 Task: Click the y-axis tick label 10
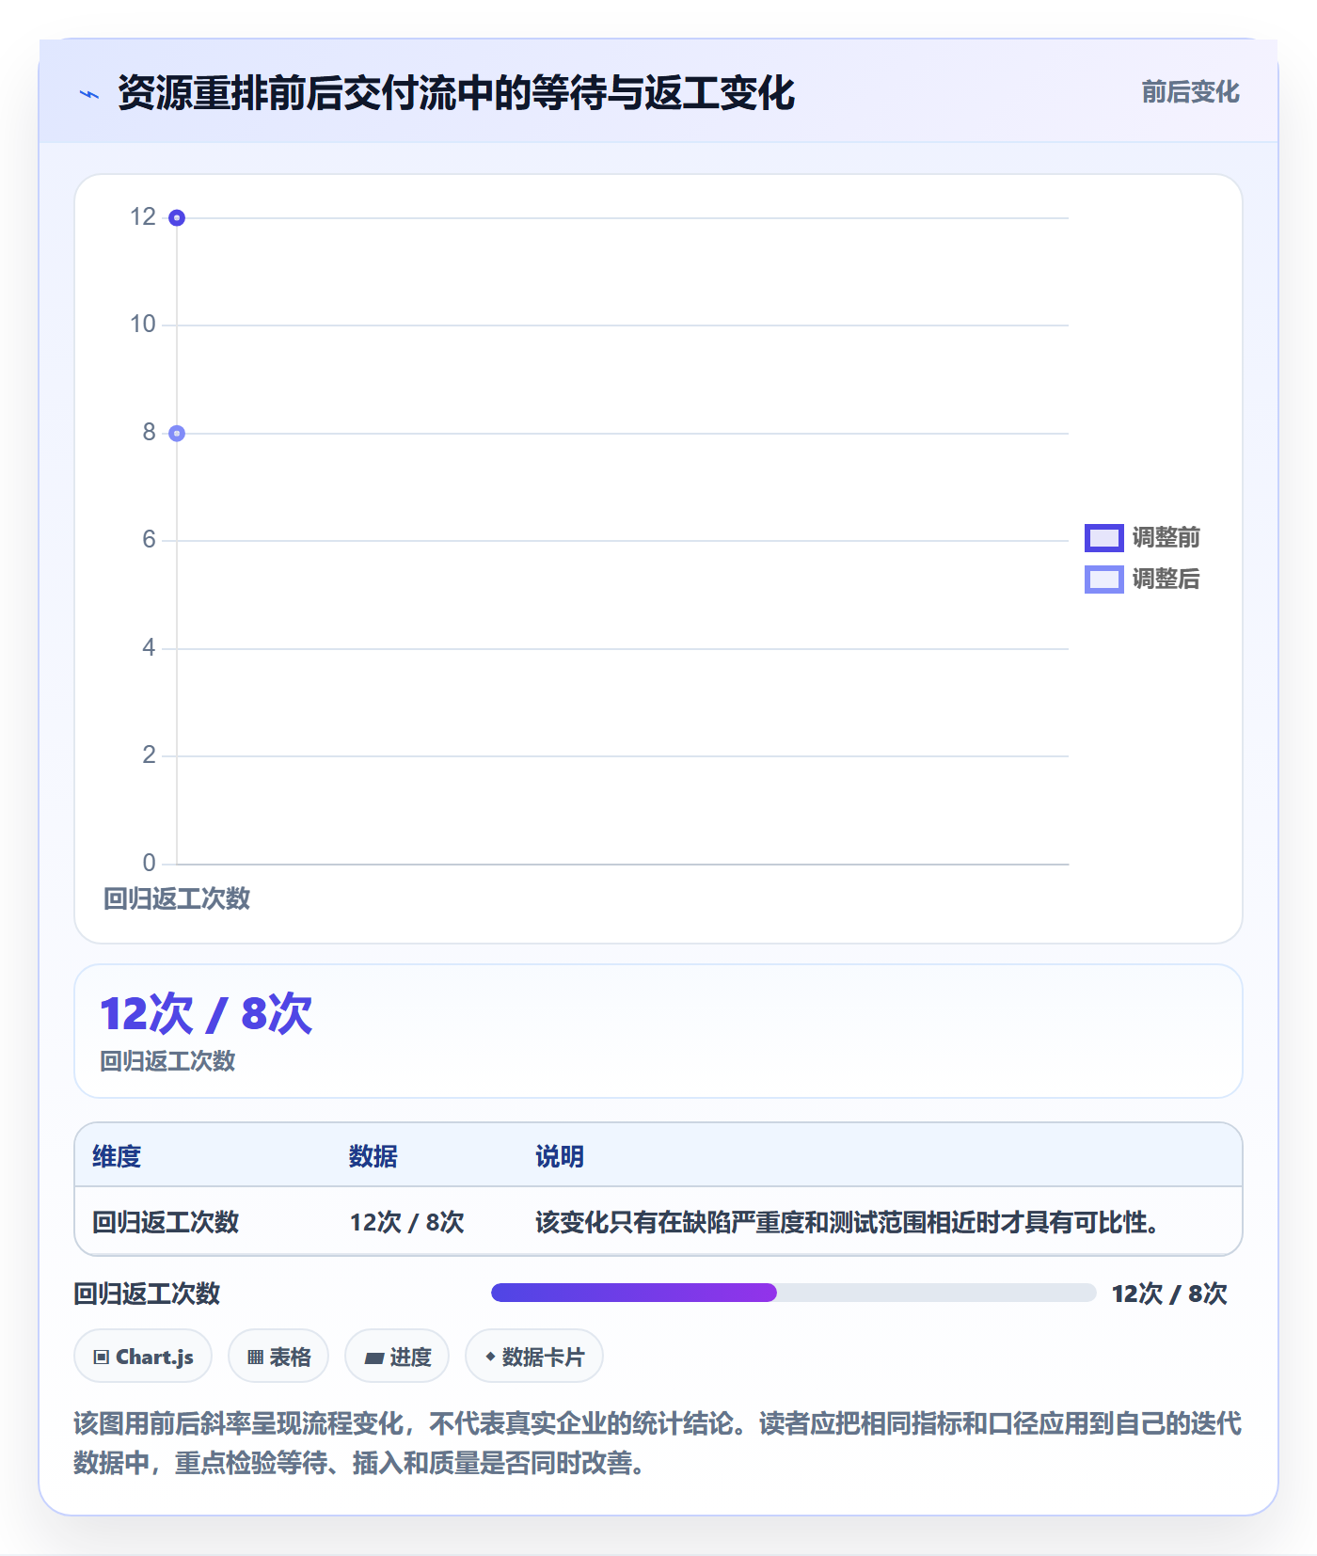(x=143, y=325)
